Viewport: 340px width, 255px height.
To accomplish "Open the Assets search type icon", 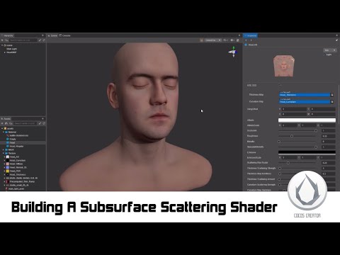I will pyautogui.click(x=11, y=123).
